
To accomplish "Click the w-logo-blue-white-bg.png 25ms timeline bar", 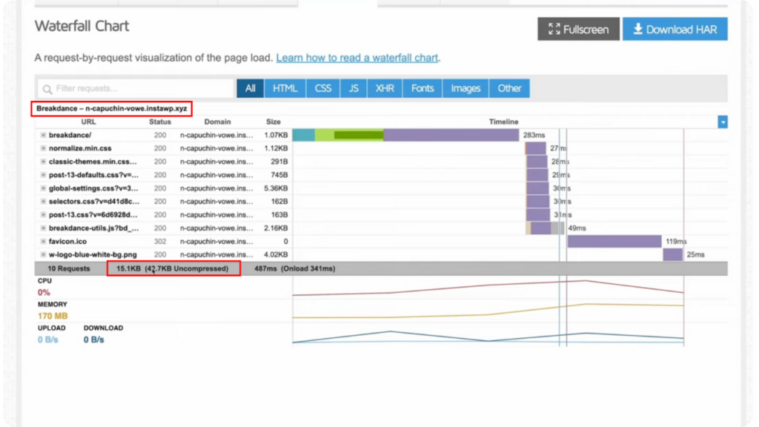I will [673, 255].
